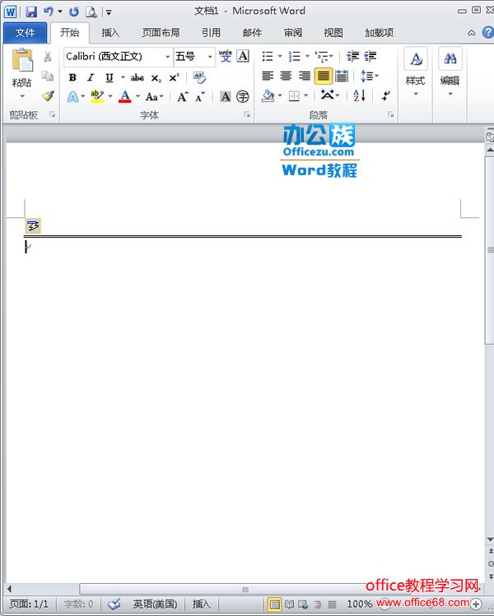Image resolution: width=494 pixels, height=616 pixels.
Task: Click the Sort A-Z icon
Action: (x=360, y=95)
